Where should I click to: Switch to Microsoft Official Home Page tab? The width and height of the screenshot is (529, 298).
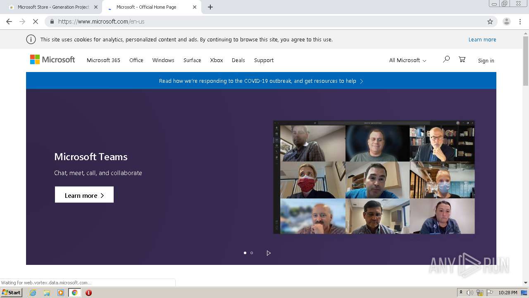coord(151,7)
